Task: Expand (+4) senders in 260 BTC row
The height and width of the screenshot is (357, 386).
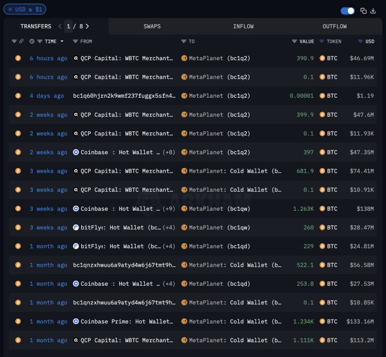Action: (169, 227)
